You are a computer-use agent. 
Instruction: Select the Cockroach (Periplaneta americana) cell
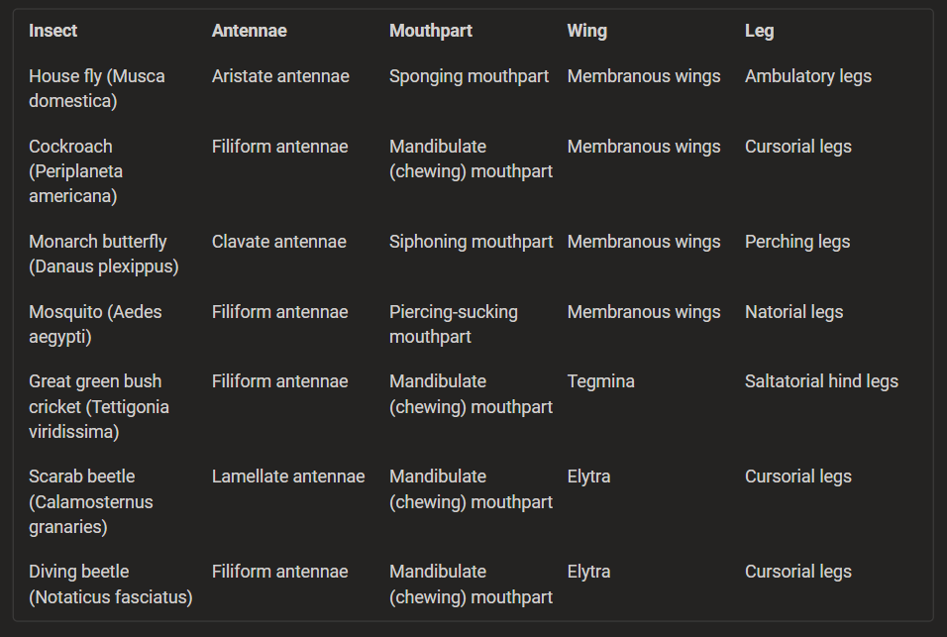pyautogui.click(x=76, y=170)
